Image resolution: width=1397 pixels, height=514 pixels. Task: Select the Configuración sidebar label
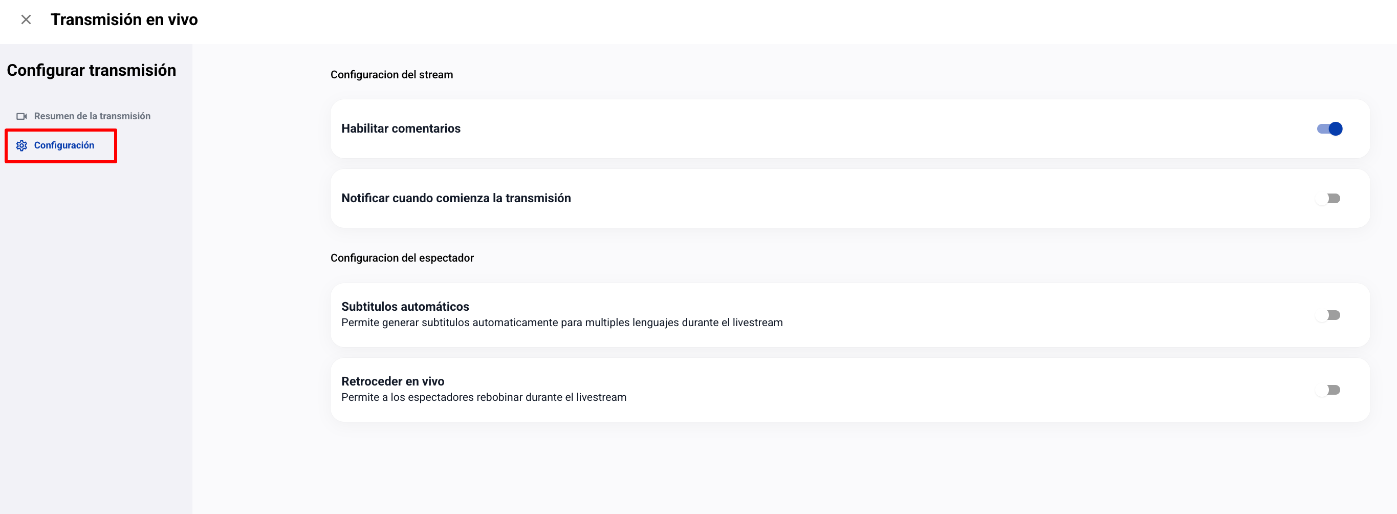64,145
